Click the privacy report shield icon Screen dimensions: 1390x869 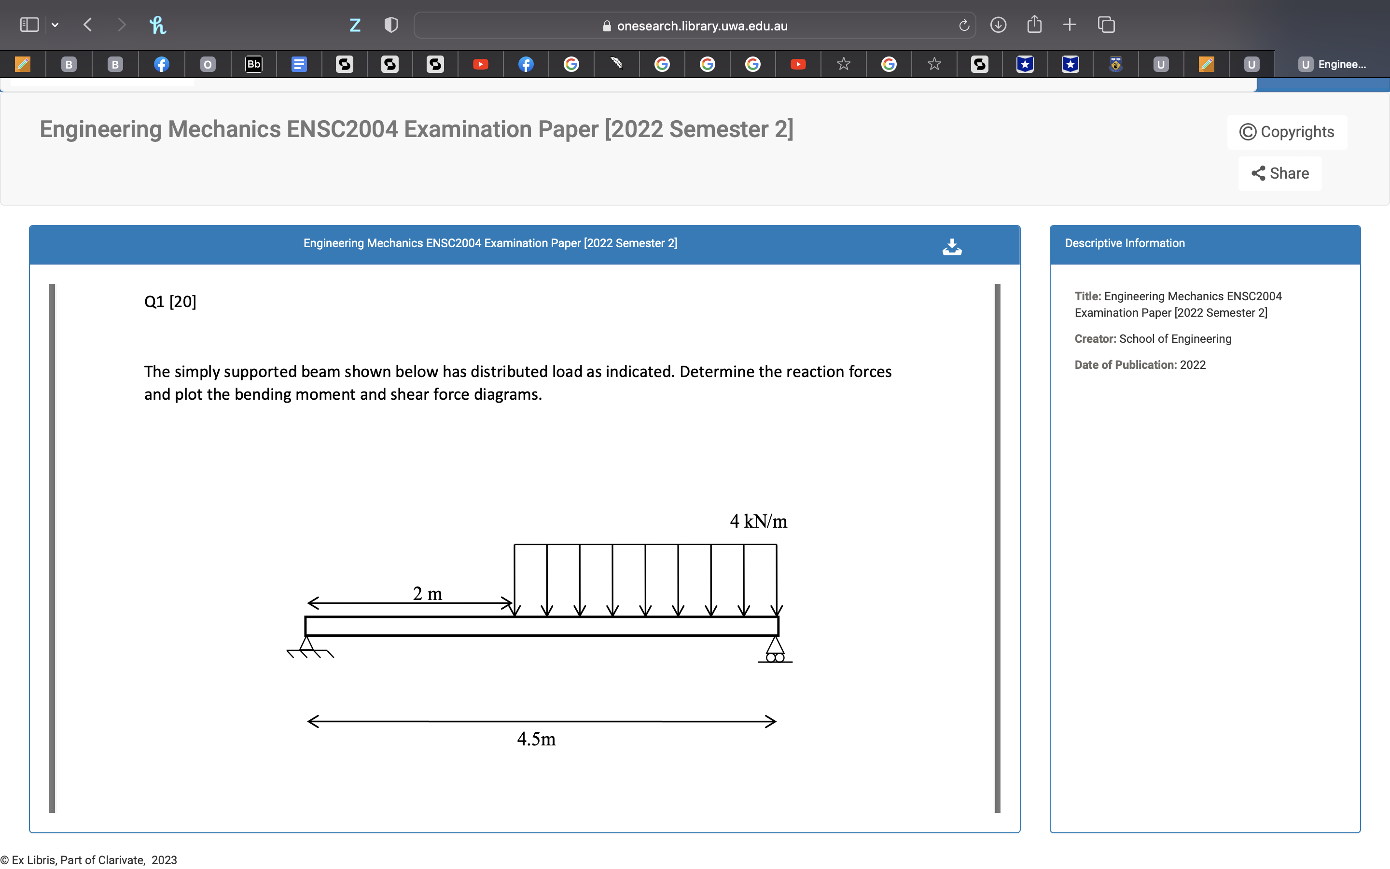[390, 25]
